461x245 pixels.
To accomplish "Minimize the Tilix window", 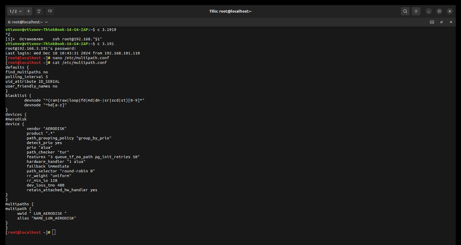I will [x=429, y=11].
